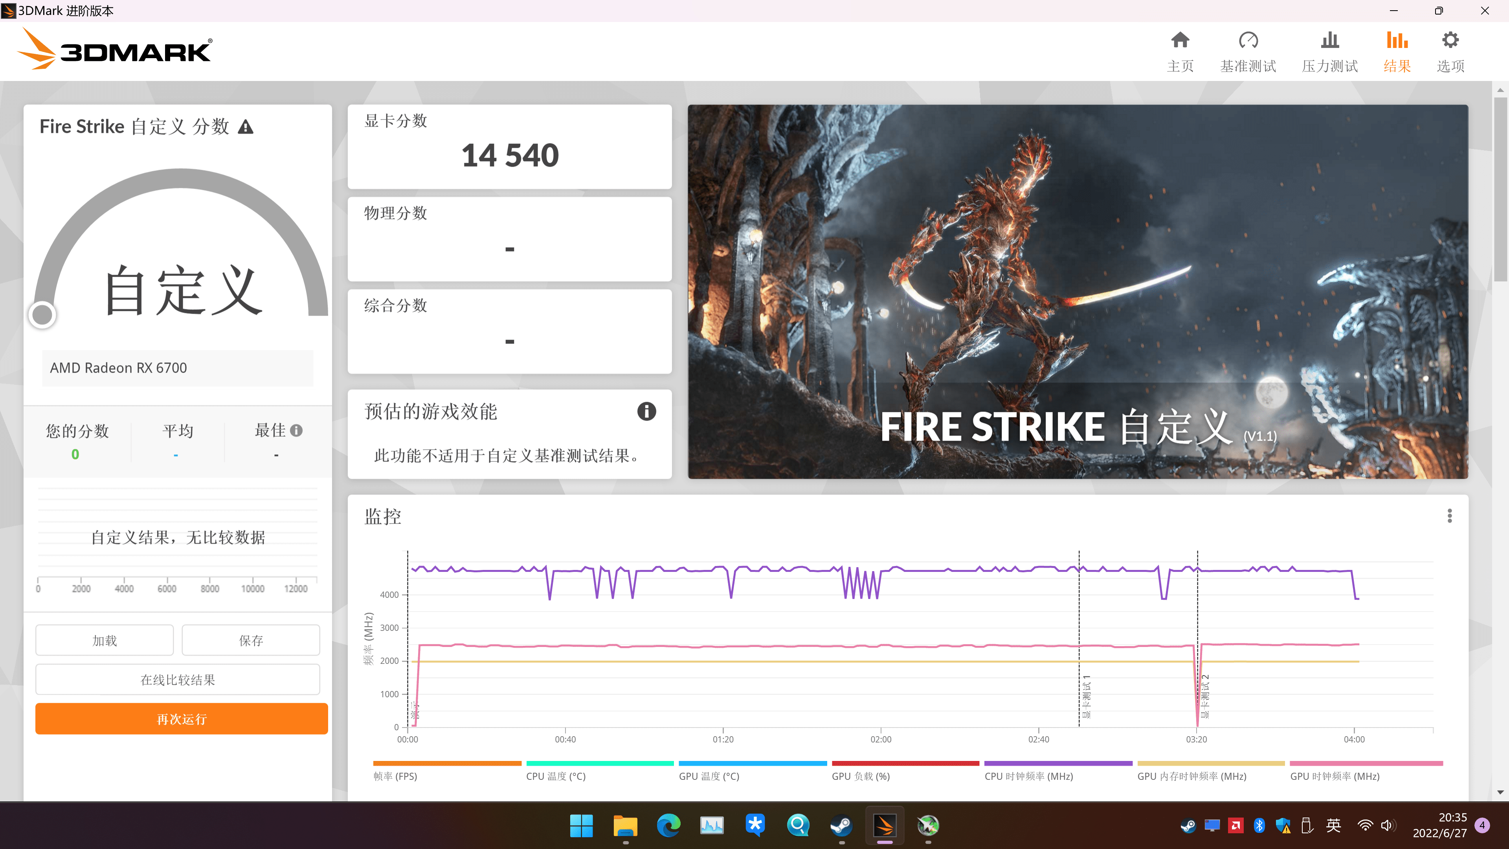Click 在线比较结果 to compare results online

pyautogui.click(x=178, y=680)
